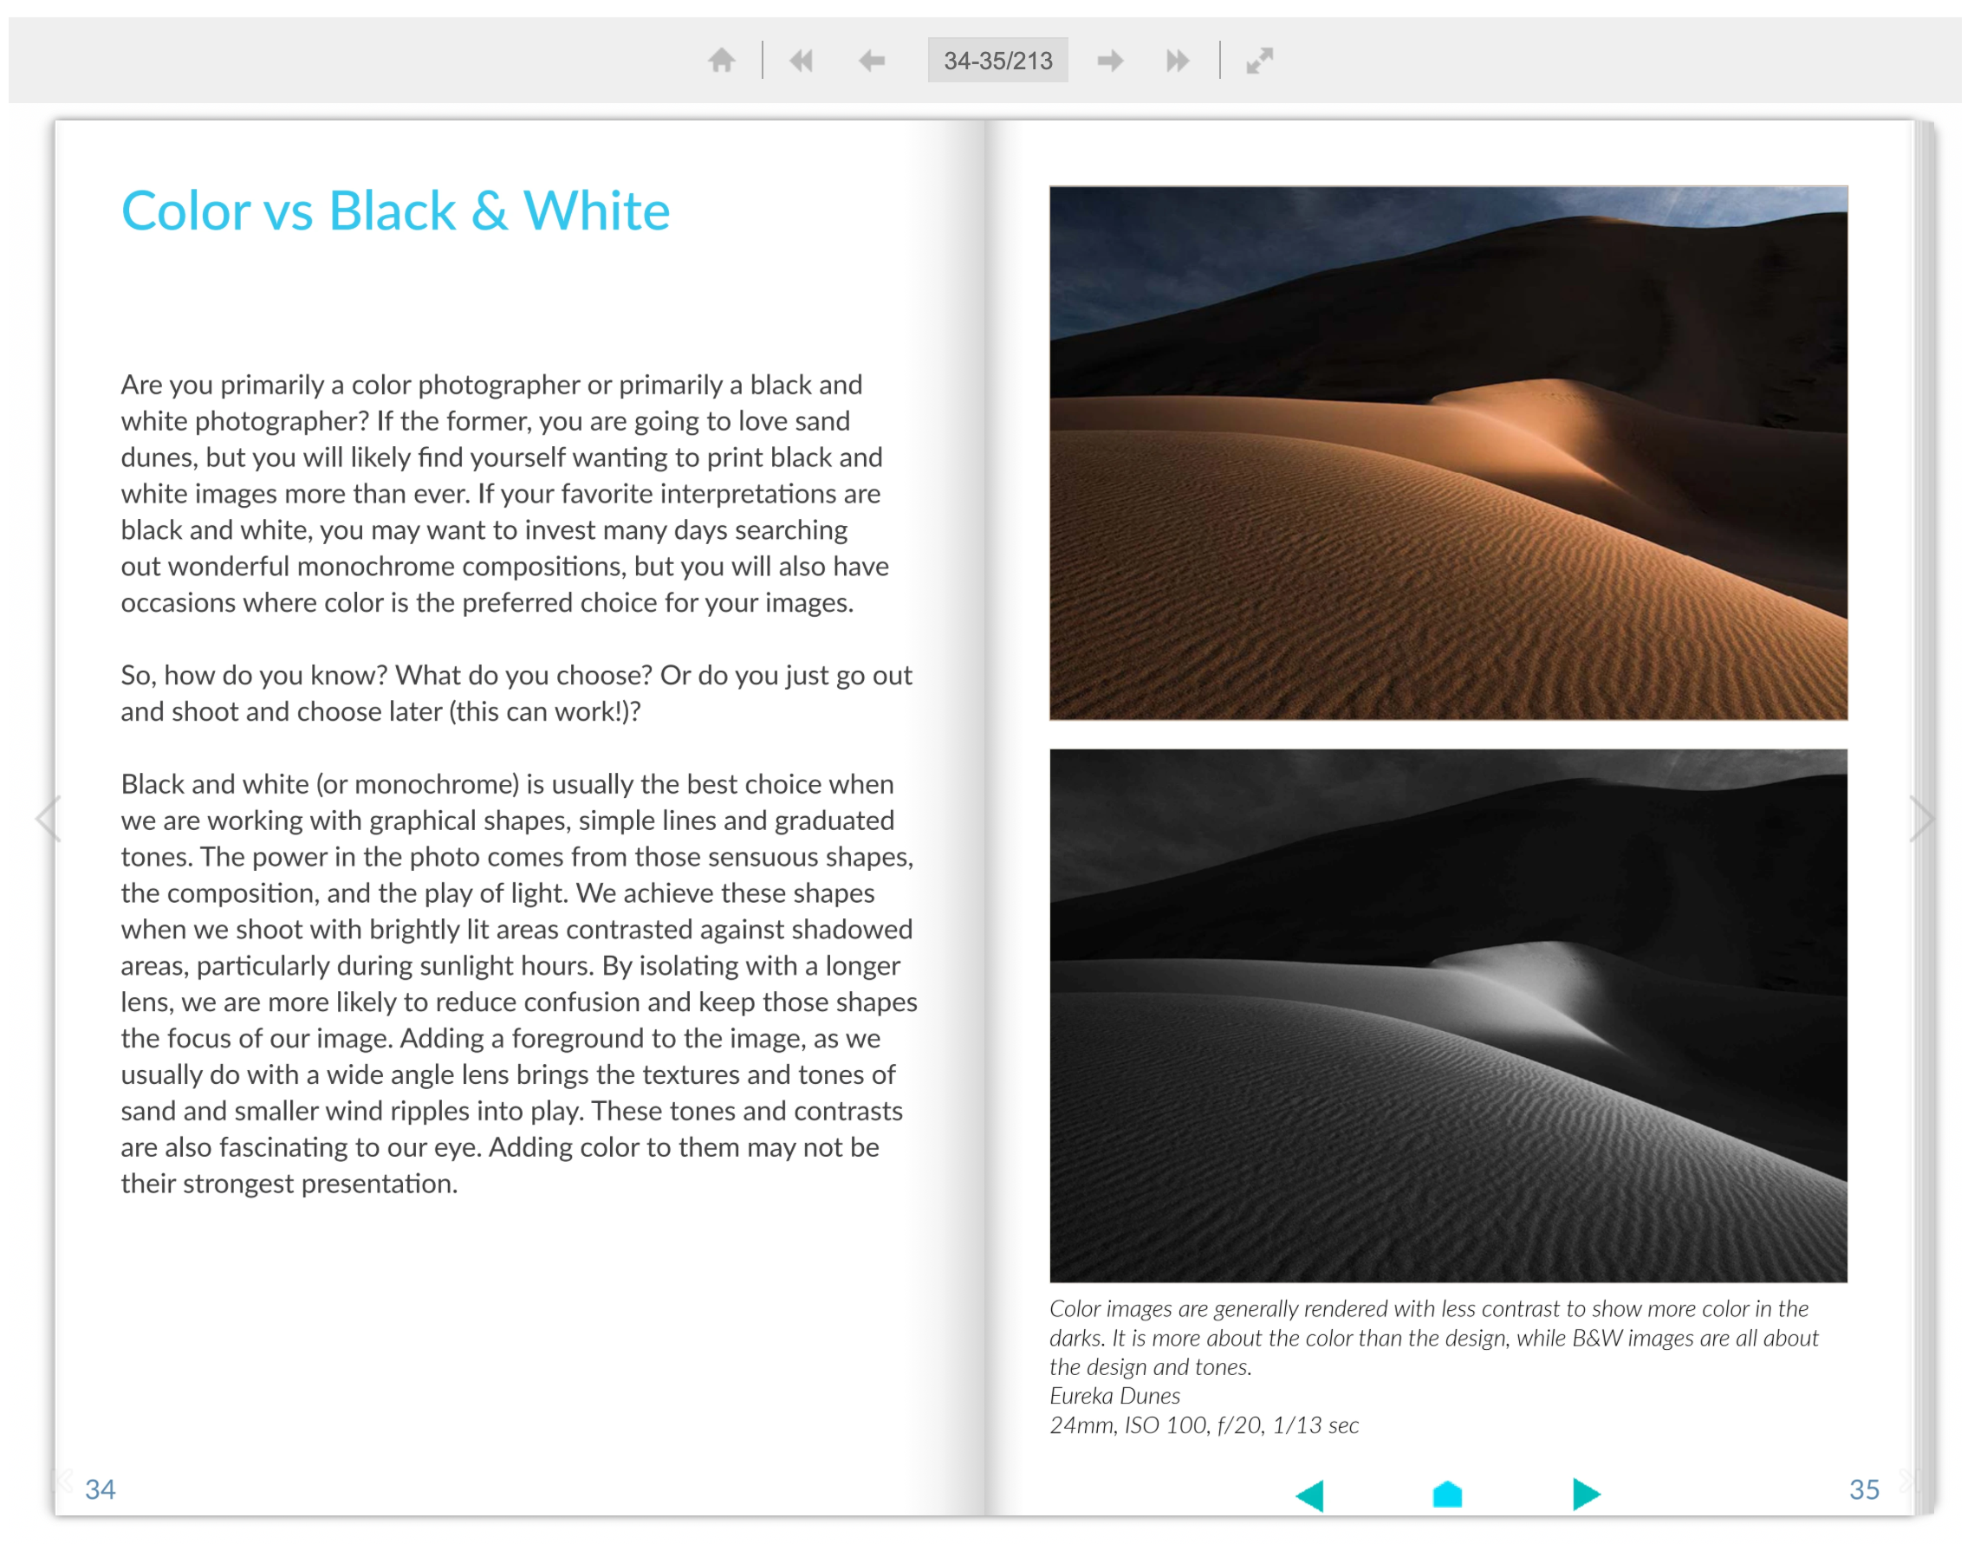Click the gray home icon in the toolbar
Image resolution: width=1974 pixels, height=1544 pixels.
(721, 61)
